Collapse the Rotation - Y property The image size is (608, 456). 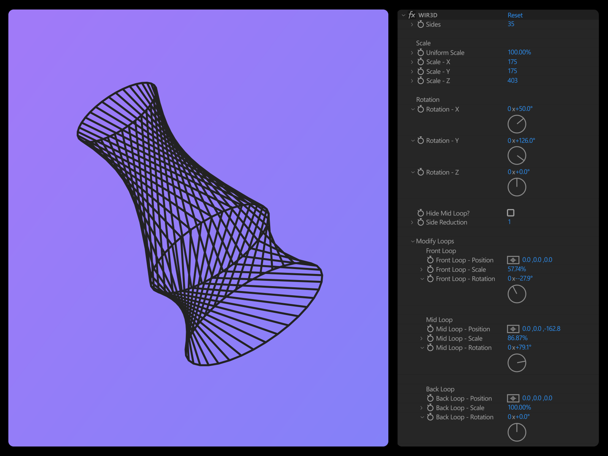pyautogui.click(x=413, y=141)
